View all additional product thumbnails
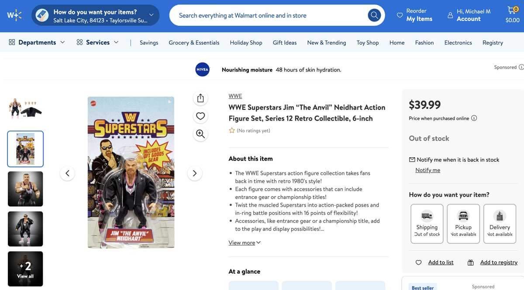The image size is (524, 290). [x=25, y=269]
